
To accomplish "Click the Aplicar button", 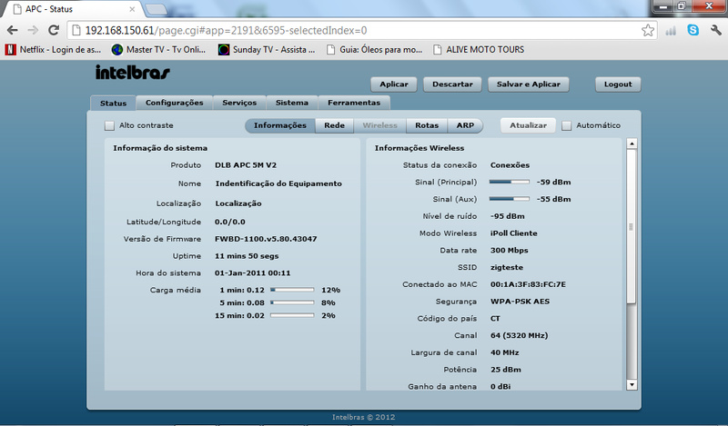I will tap(394, 84).
